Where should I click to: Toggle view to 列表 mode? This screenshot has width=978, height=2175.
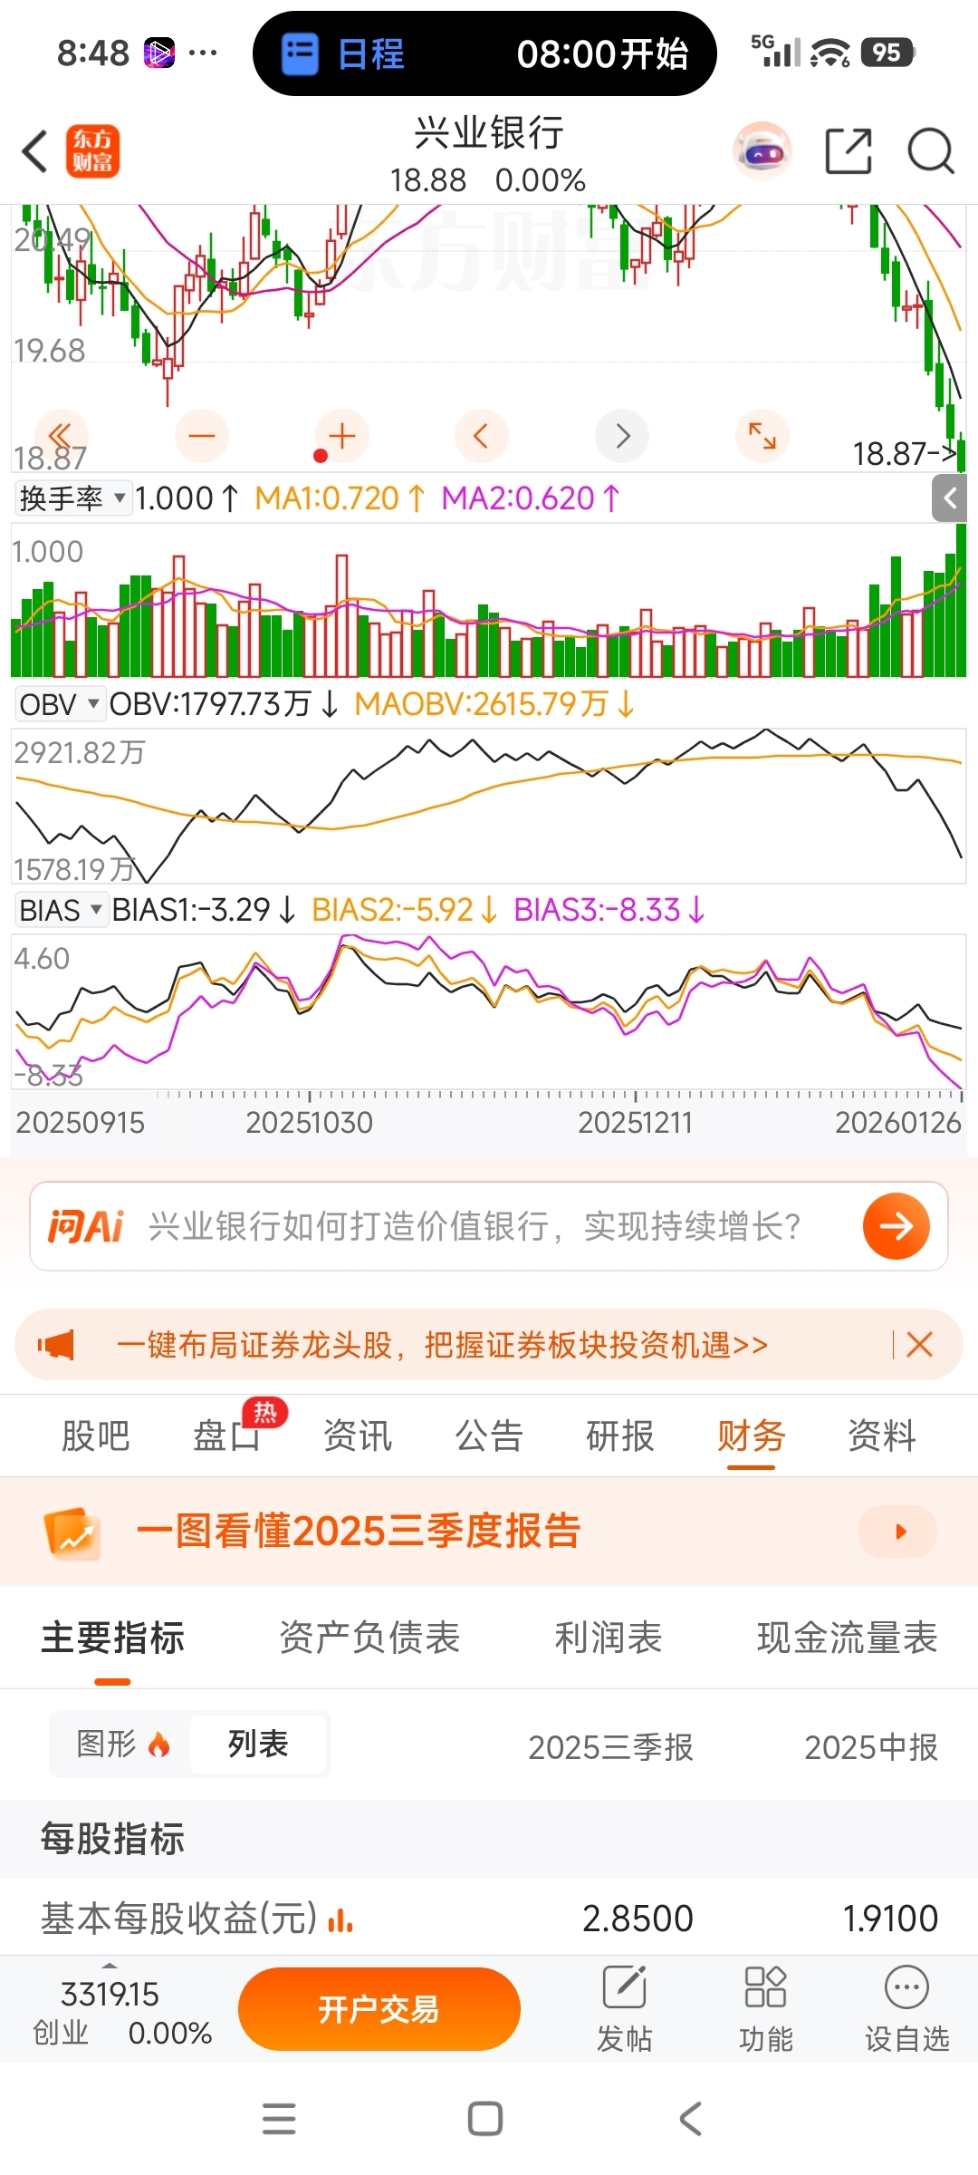(258, 1744)
